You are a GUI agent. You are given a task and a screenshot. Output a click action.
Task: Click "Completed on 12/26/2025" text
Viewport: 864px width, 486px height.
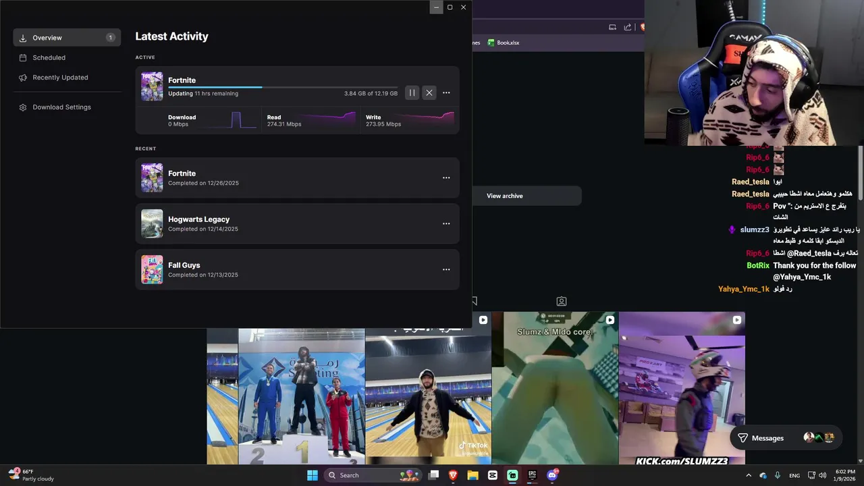click(x=203, y=183)
